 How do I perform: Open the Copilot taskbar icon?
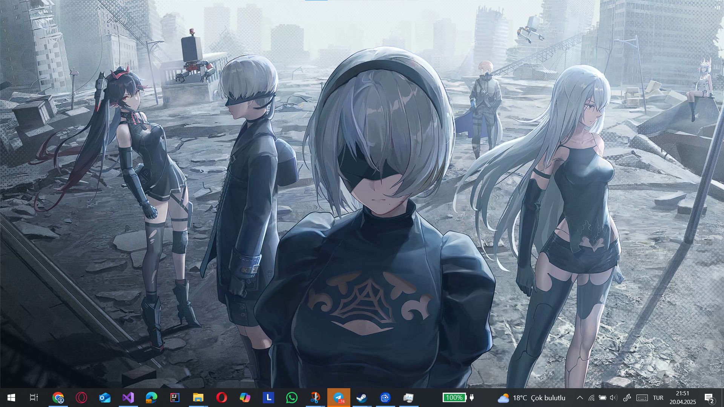(245, 398)
